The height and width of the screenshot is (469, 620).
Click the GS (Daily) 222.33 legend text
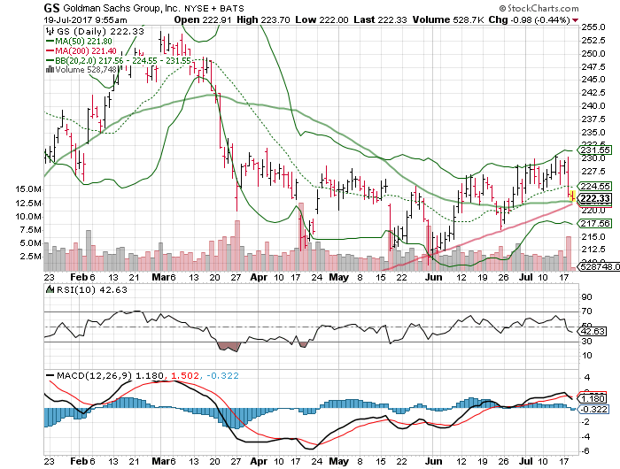100,31
